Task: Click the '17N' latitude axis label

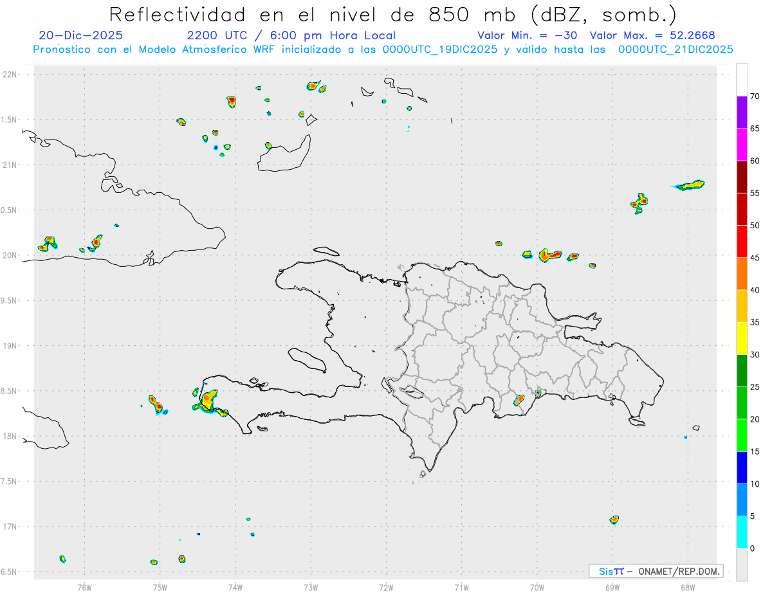Action: pyautogui.click(x=11, y=527)
